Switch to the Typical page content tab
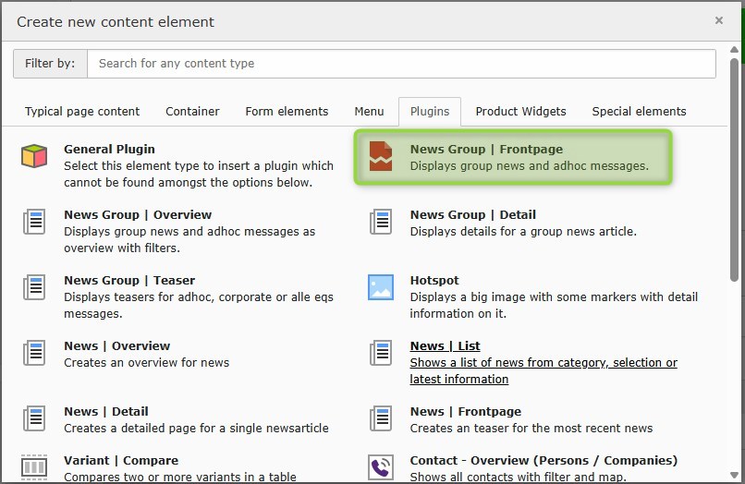Viewport: 745px width, 484px height. [82, 112]
